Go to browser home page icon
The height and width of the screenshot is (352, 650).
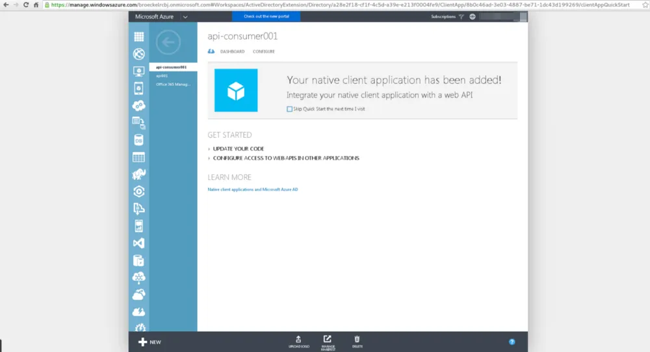(x=36, y=5)
